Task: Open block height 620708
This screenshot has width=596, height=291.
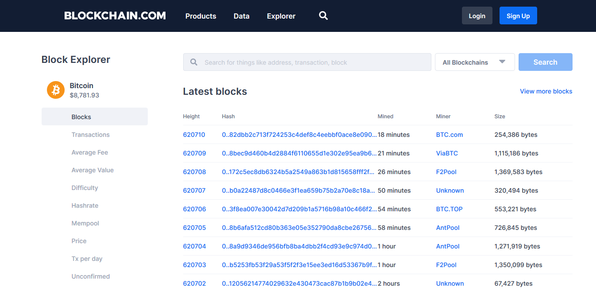Action: (194, 172)
